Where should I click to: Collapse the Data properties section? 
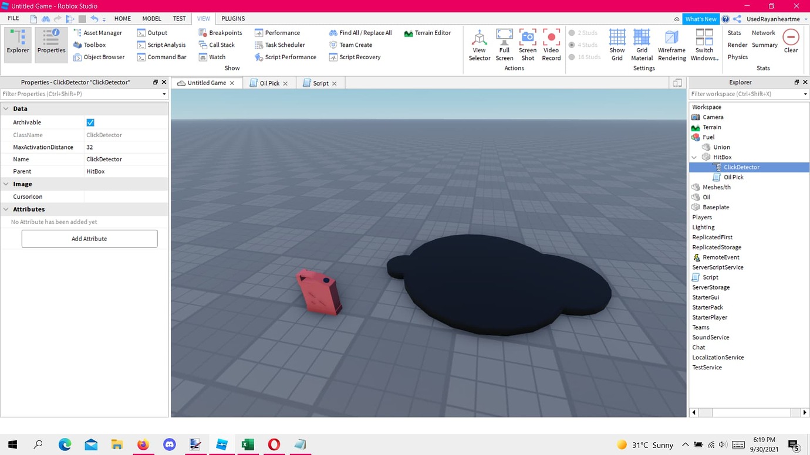6,108
